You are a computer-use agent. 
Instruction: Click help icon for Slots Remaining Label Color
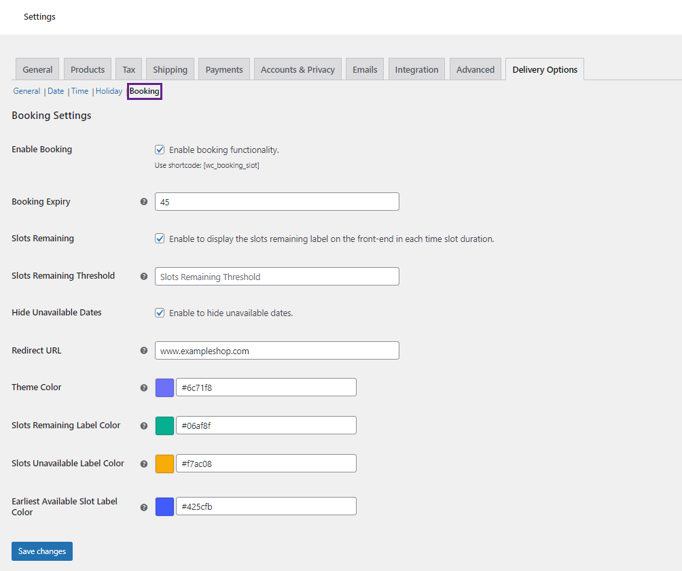point(144,426)
